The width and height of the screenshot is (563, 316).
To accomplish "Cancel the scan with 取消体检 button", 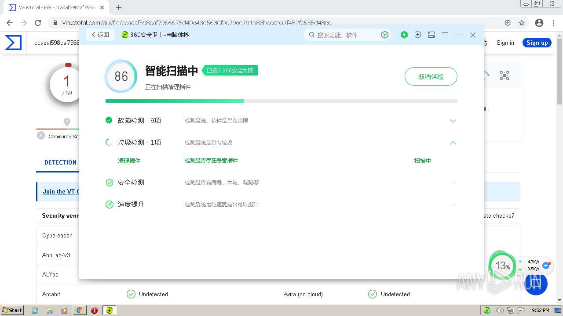I will tap(431, 76).
